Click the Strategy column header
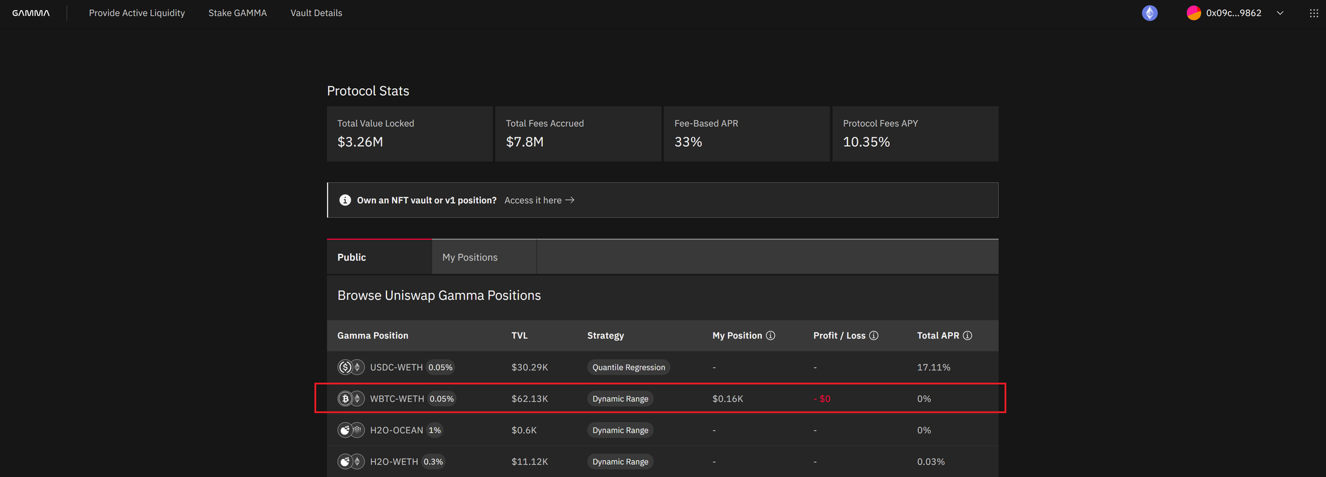1326x477 pixels. [605, 336]
